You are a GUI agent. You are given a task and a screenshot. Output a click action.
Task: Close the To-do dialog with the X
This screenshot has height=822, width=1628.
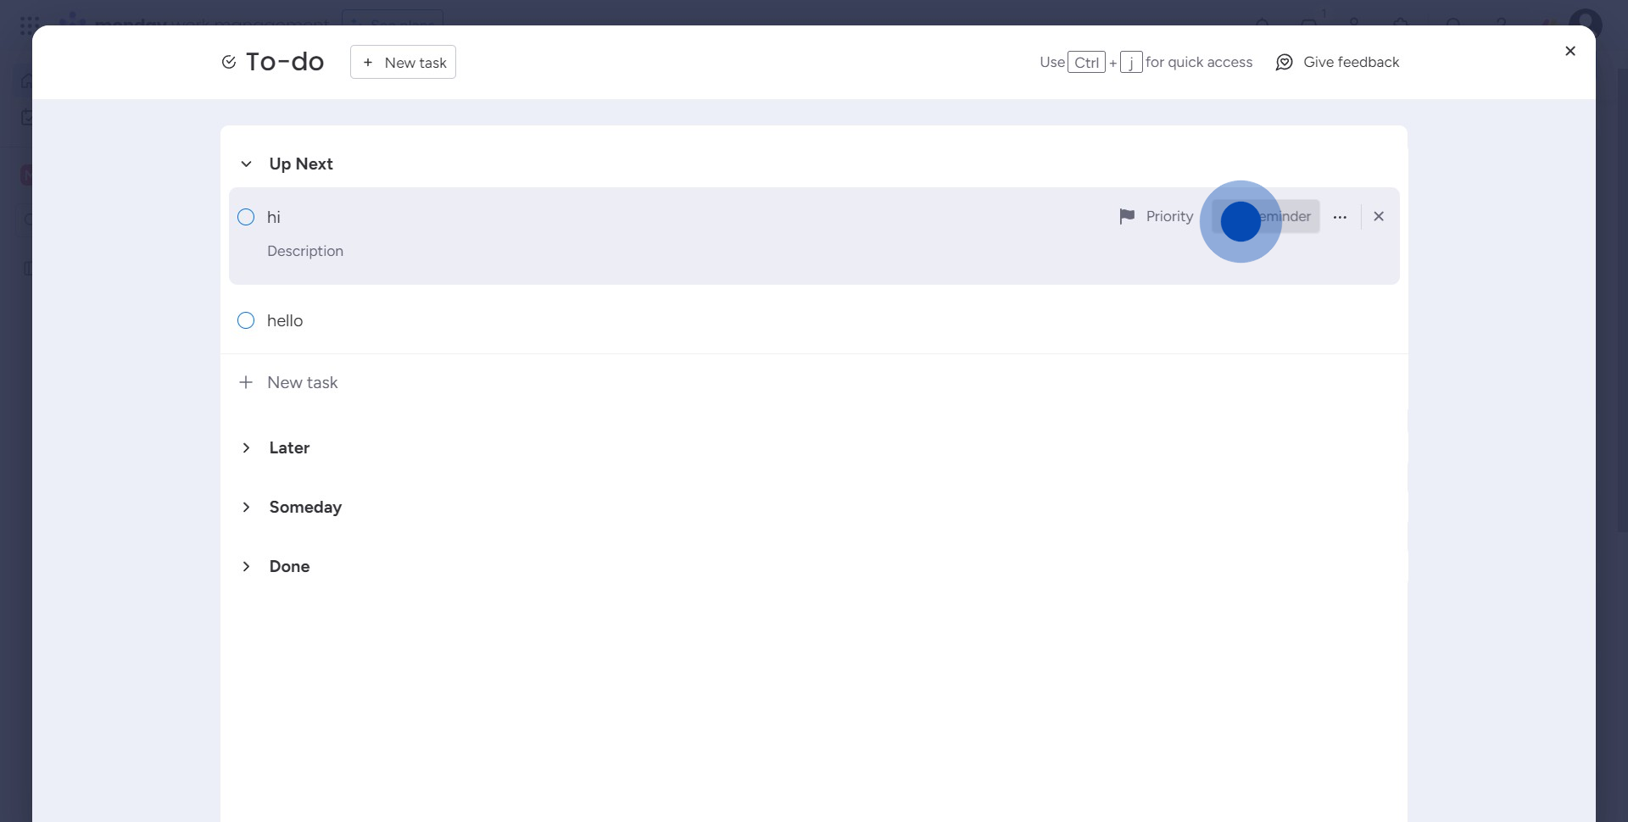(1569, 51)
